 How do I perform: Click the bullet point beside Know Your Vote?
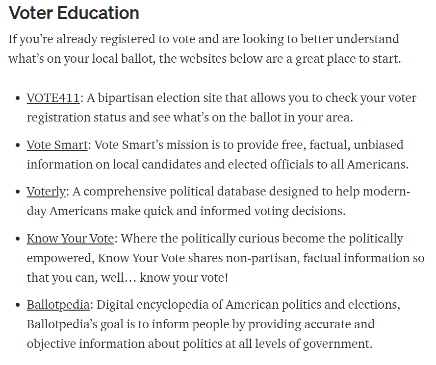tap(18, 239)
